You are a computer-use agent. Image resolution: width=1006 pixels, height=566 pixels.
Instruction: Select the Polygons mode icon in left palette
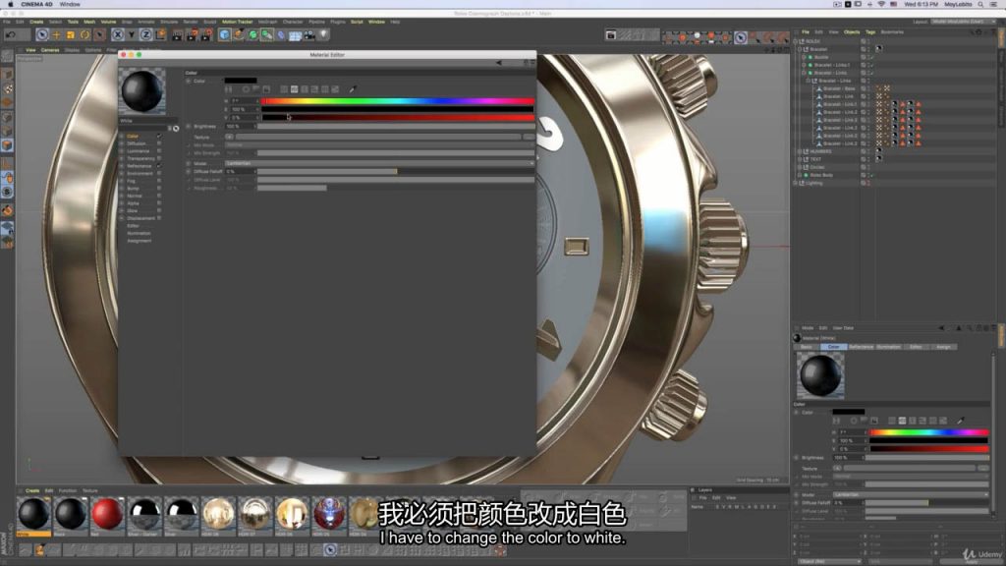tap(7, 145)
